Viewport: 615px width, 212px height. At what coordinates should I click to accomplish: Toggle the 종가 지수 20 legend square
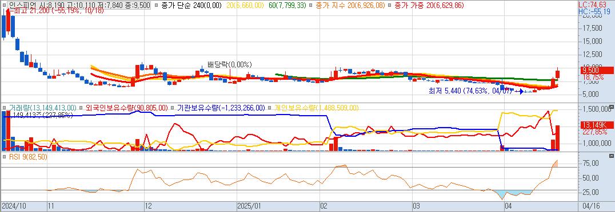[x=311, y=6]
